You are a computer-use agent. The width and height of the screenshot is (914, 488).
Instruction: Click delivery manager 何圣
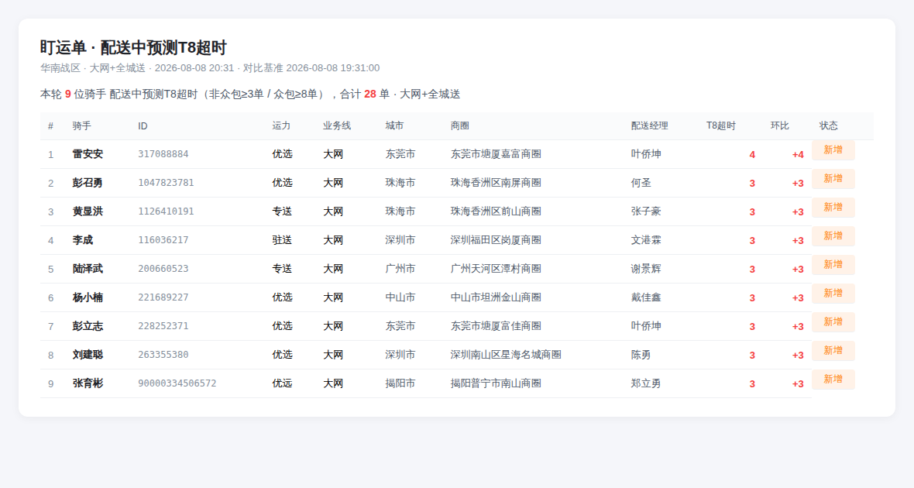pos(641,183)
